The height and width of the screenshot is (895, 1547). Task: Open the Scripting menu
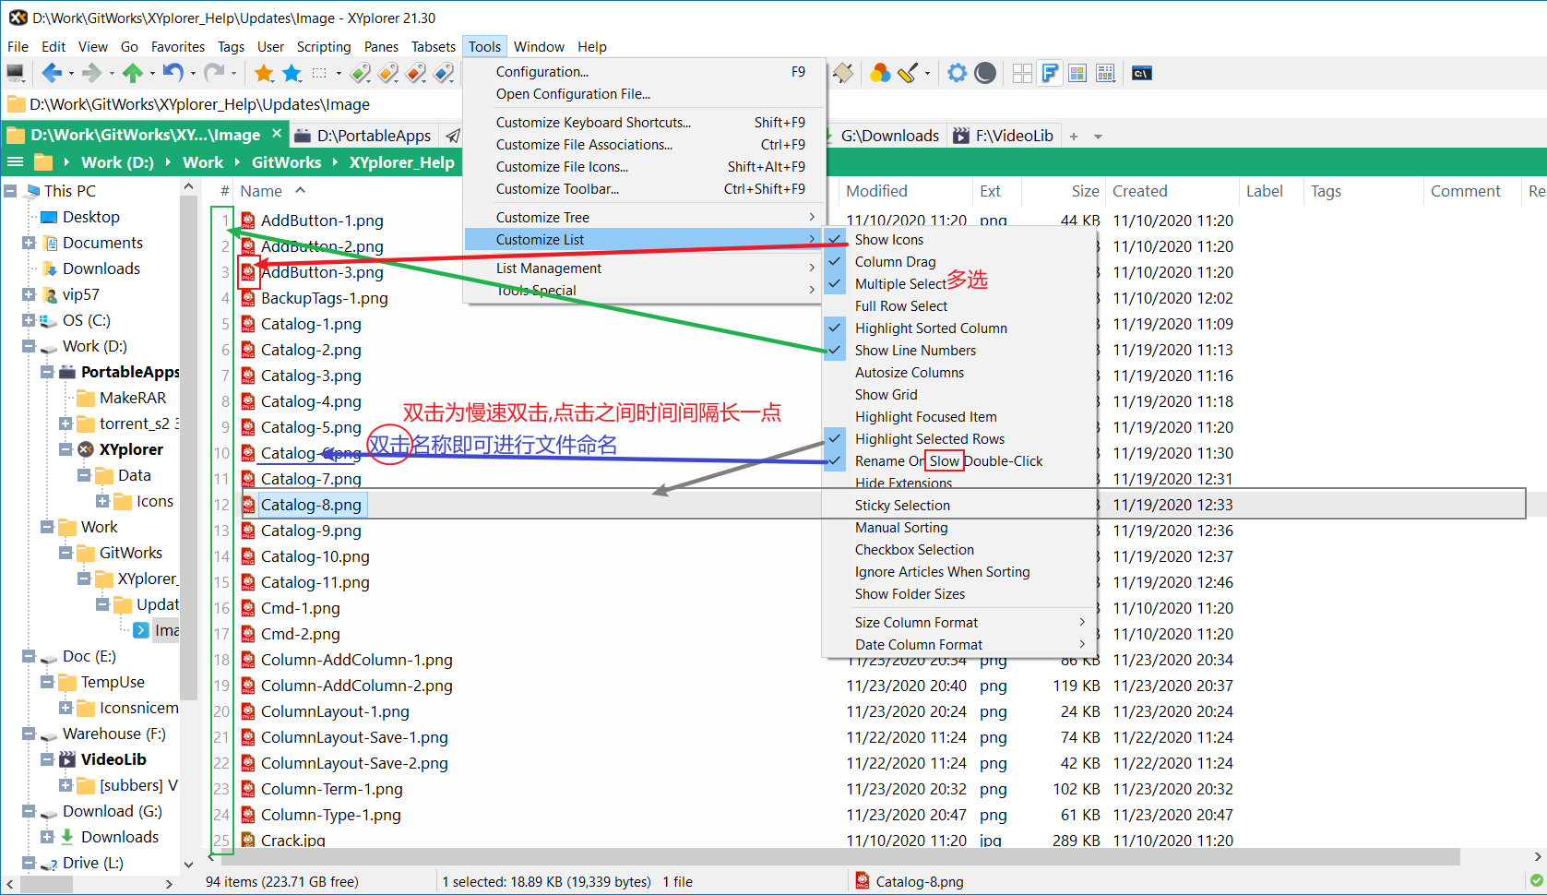click(x=324, y=46)
